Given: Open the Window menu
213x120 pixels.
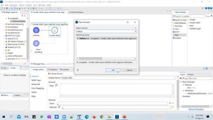Looking at the screenshot, I should click(42, 5).
